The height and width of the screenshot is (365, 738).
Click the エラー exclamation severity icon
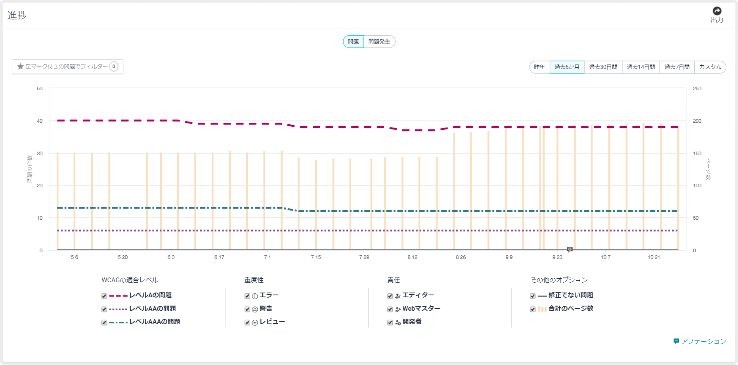tap(255, 296)
